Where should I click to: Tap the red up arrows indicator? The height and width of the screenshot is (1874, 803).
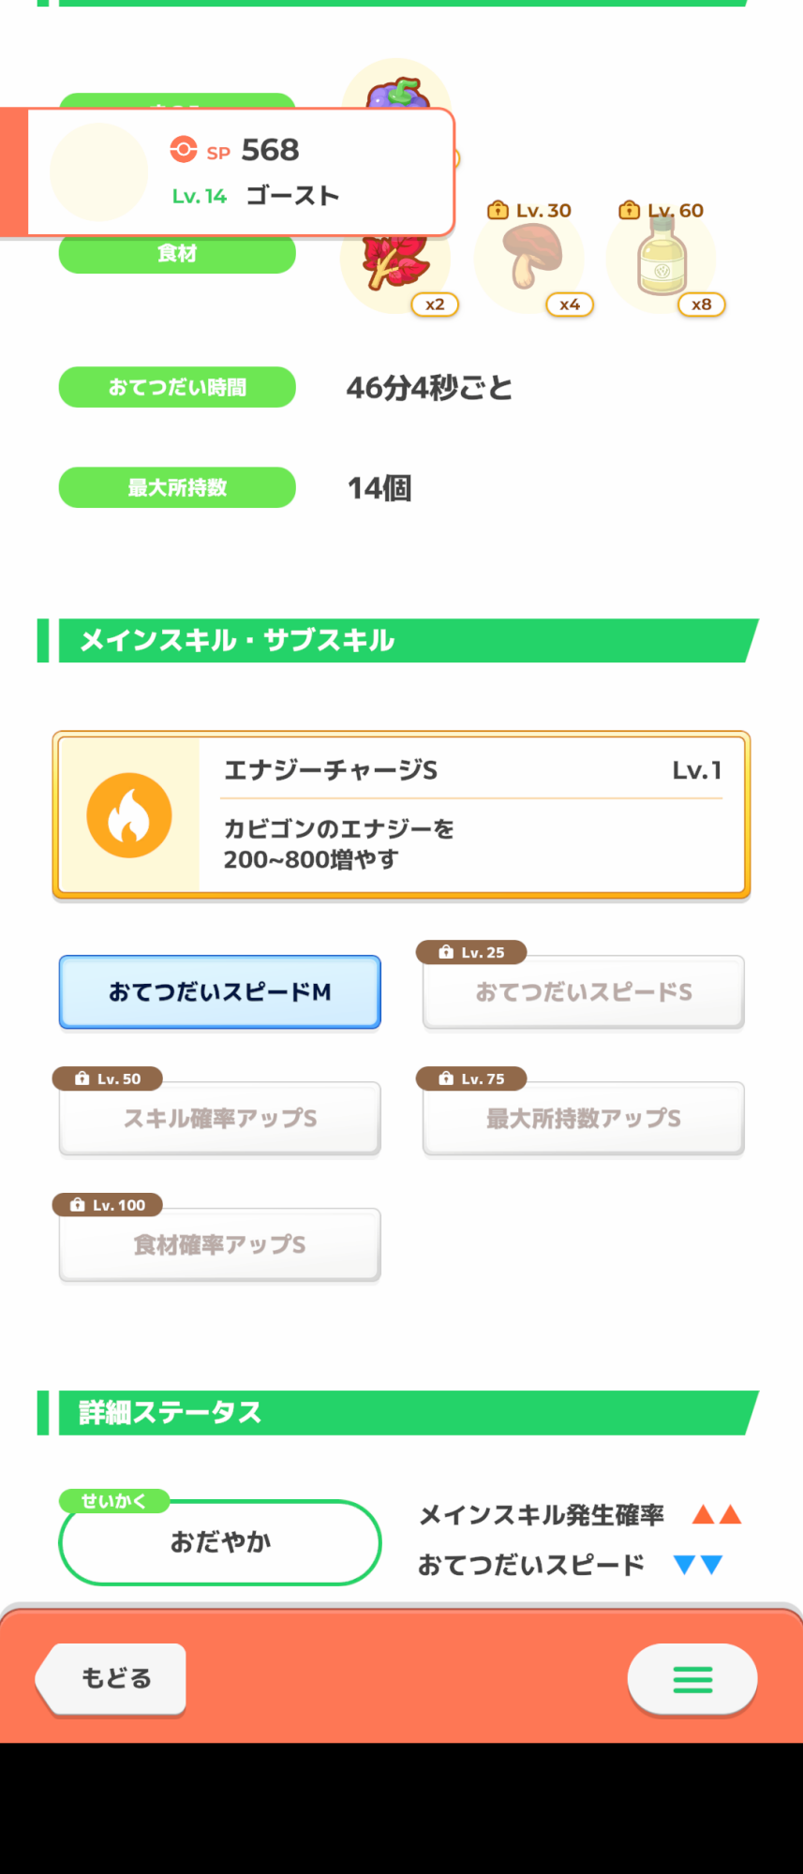717,1514
